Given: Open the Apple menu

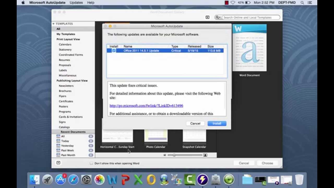Looking at the screenshot, I should point(23,3).
